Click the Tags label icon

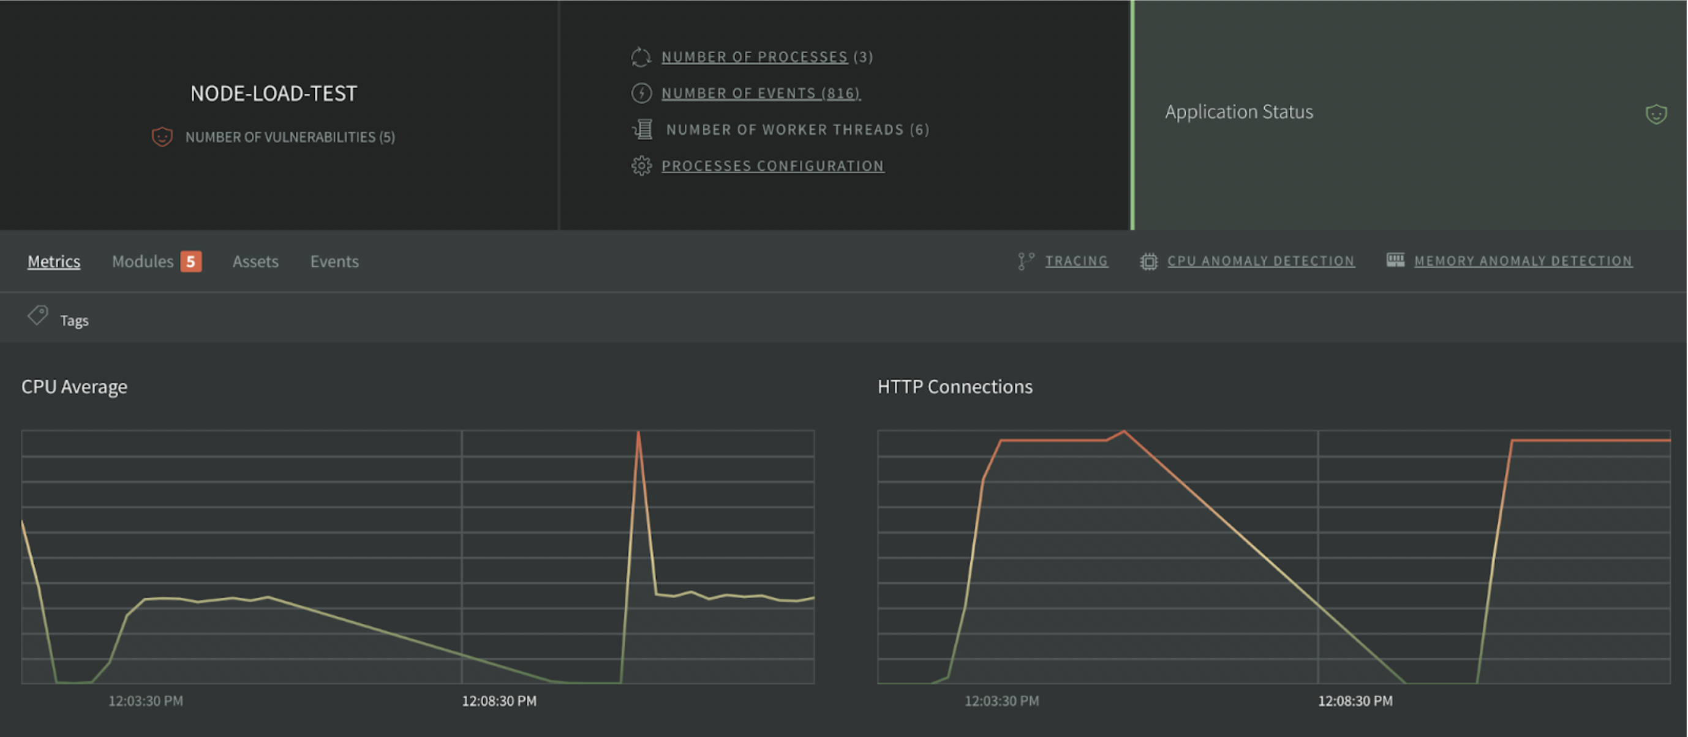pos(38,316)
